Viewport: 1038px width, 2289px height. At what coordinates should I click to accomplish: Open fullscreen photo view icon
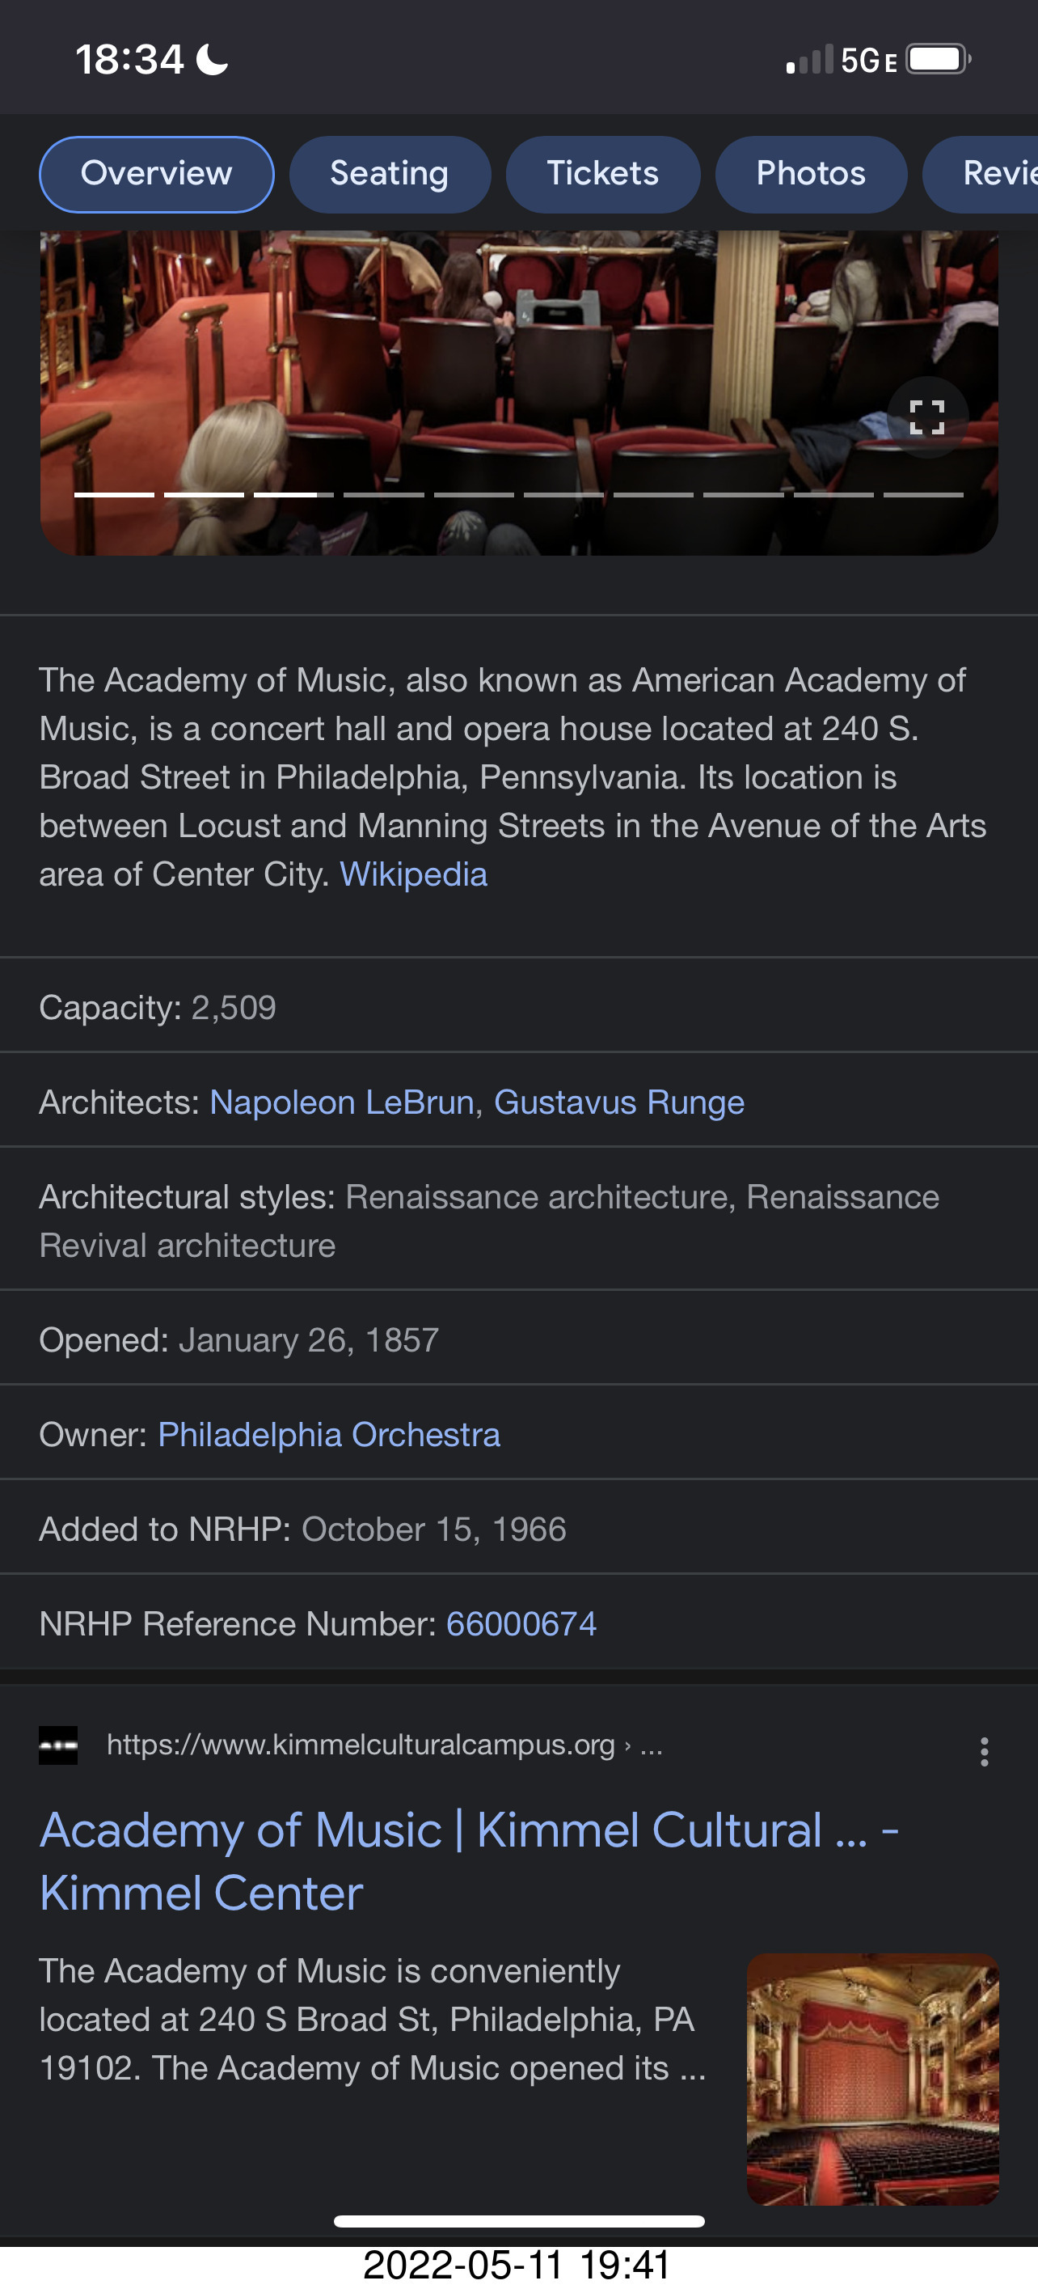tap(927, 417)
